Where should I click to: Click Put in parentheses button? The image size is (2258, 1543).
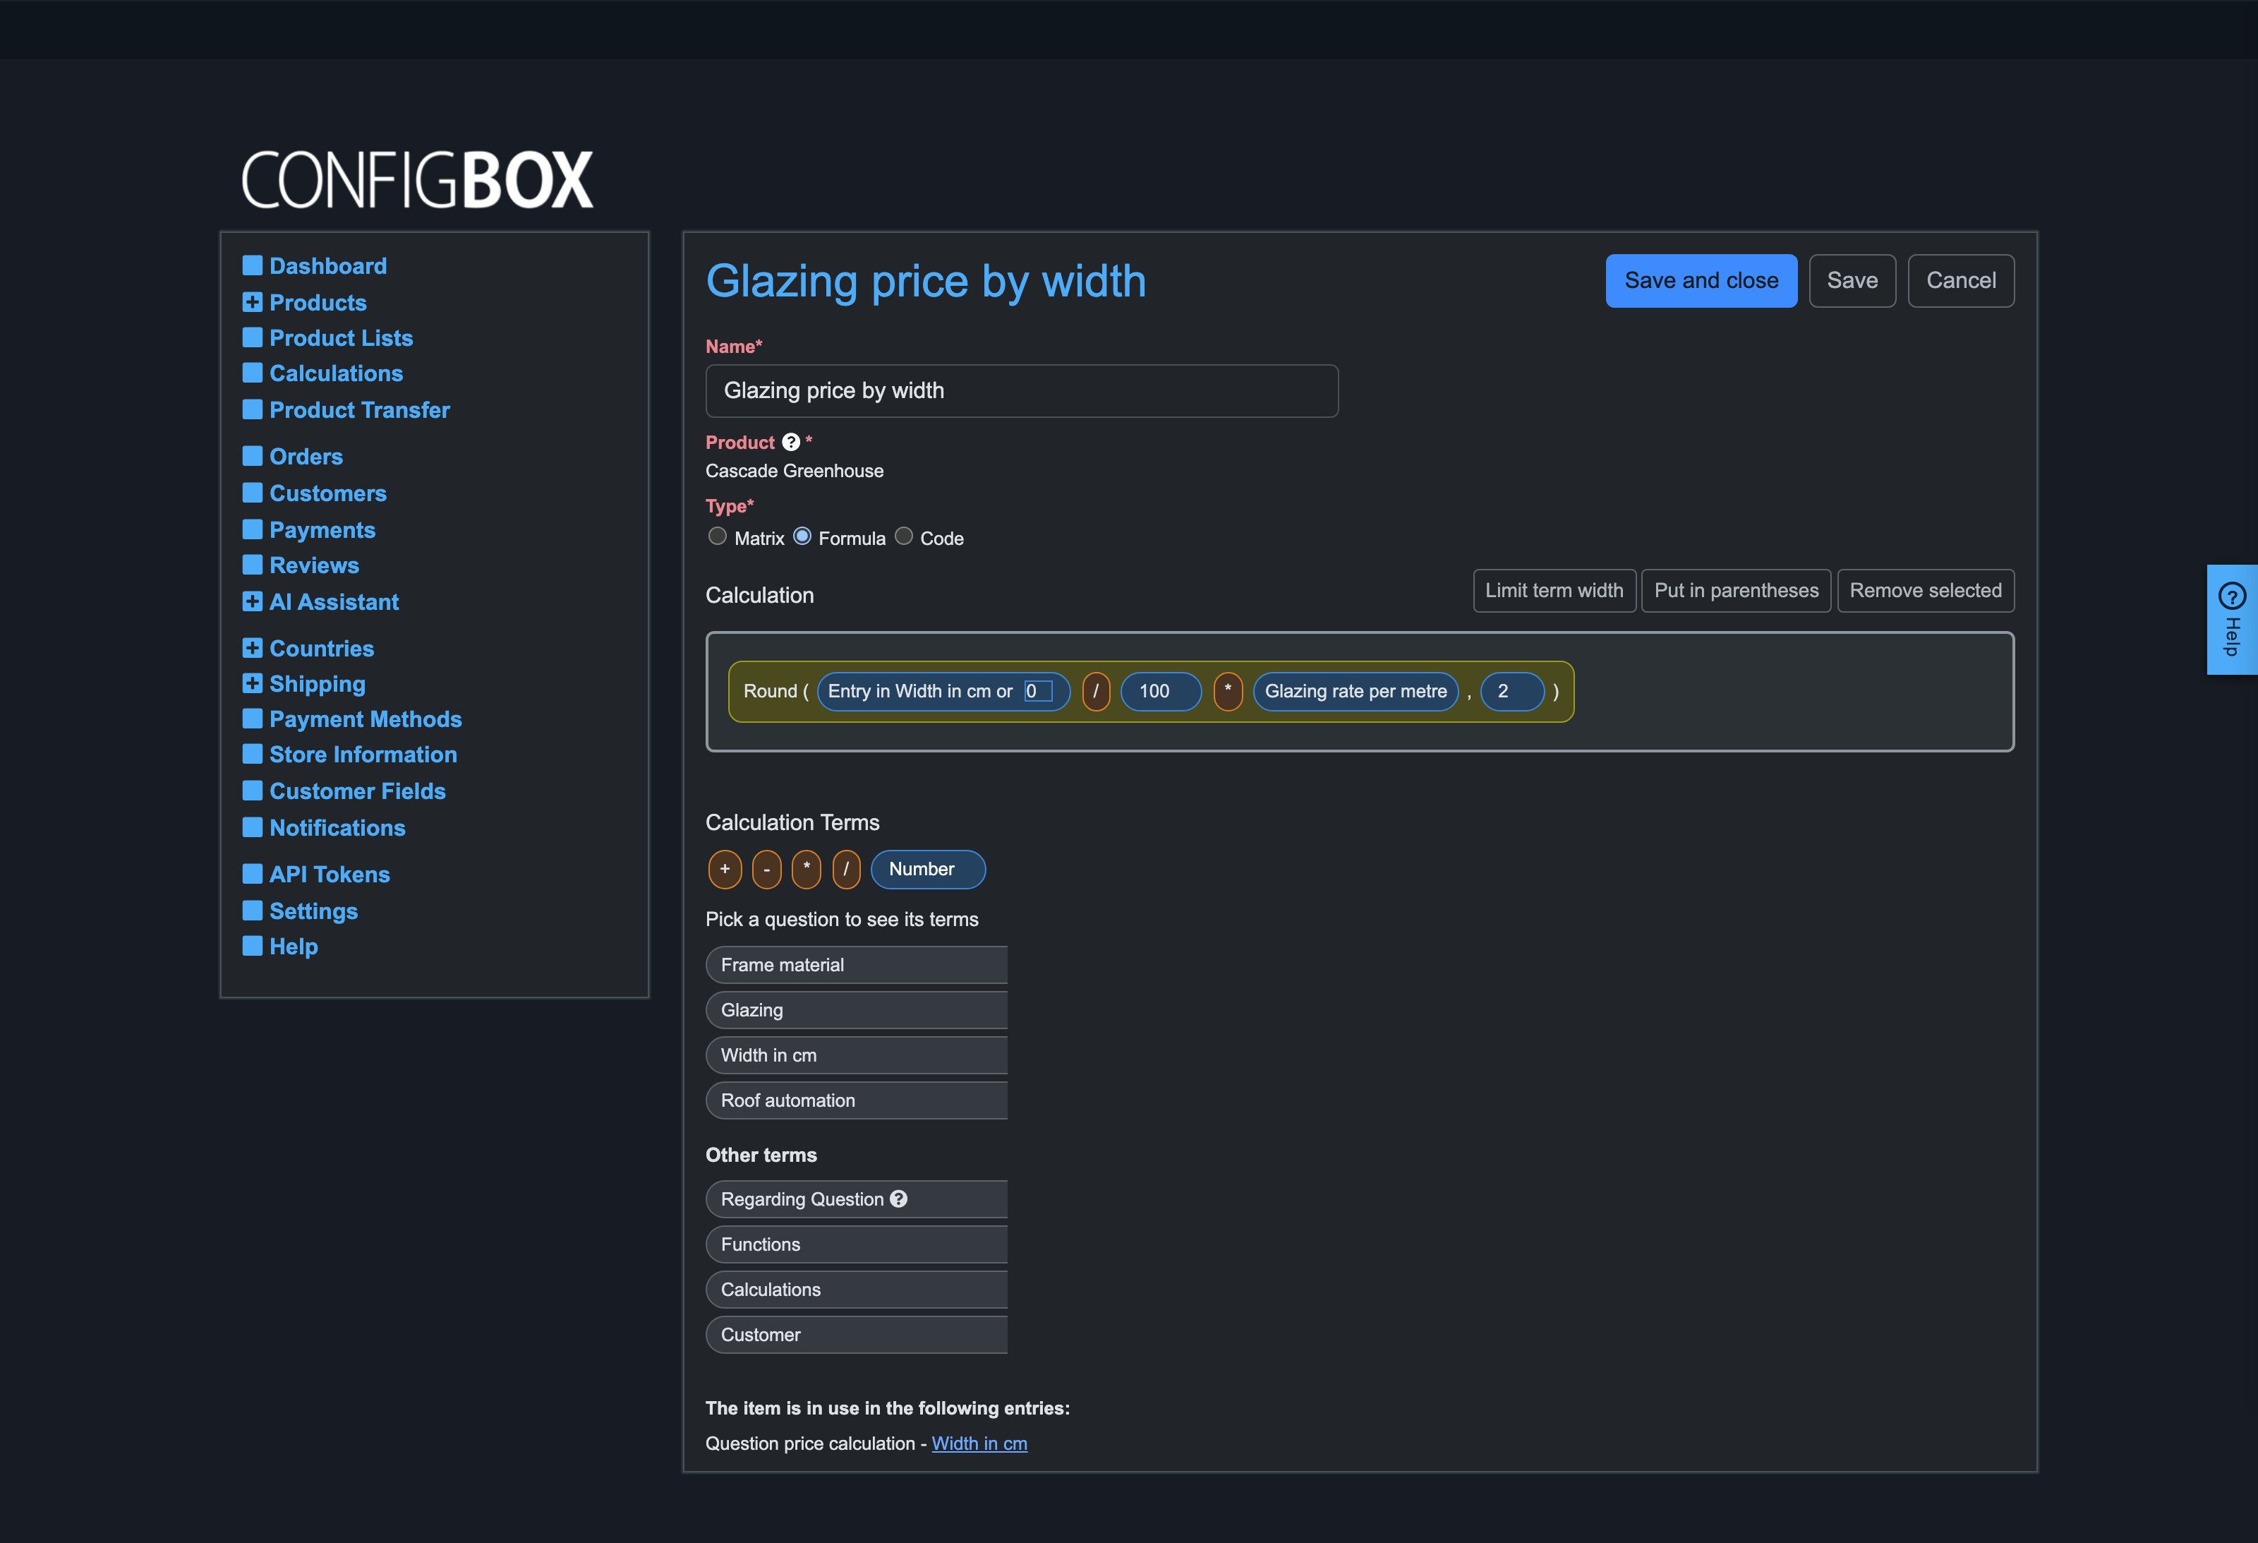[x=1737, y=591]
